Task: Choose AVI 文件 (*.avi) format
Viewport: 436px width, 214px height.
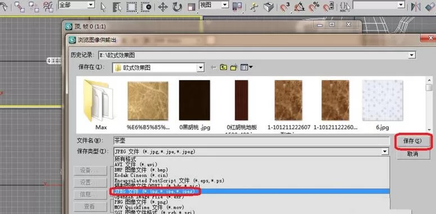Action: (136, 165)
